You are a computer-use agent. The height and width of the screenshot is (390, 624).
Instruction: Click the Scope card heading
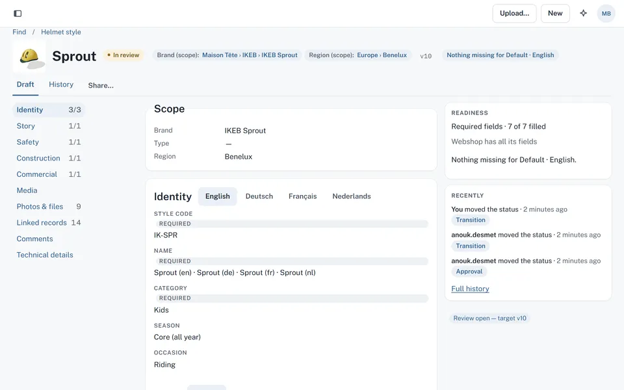point(169,109)
